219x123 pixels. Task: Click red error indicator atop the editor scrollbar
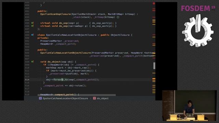(154, 3)
